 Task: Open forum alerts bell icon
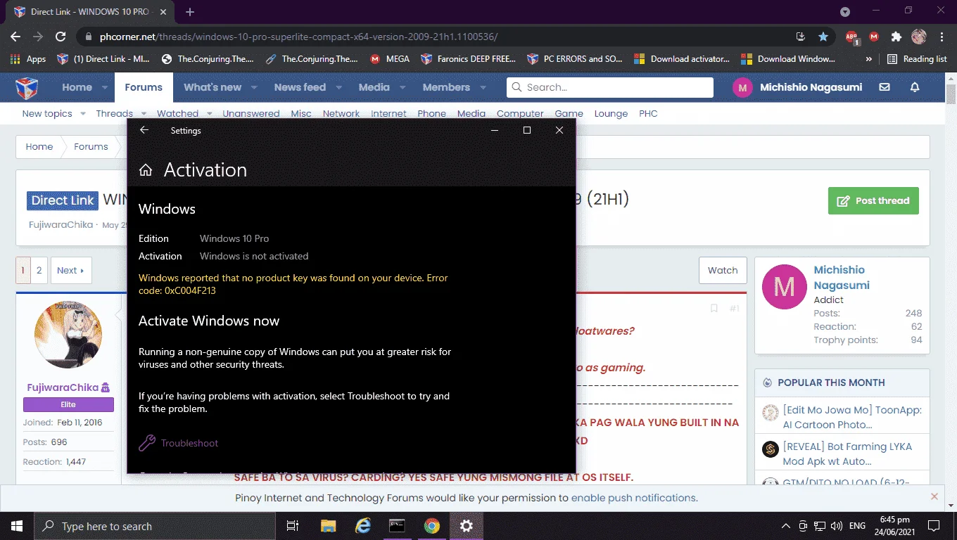(x=915, y=87)
